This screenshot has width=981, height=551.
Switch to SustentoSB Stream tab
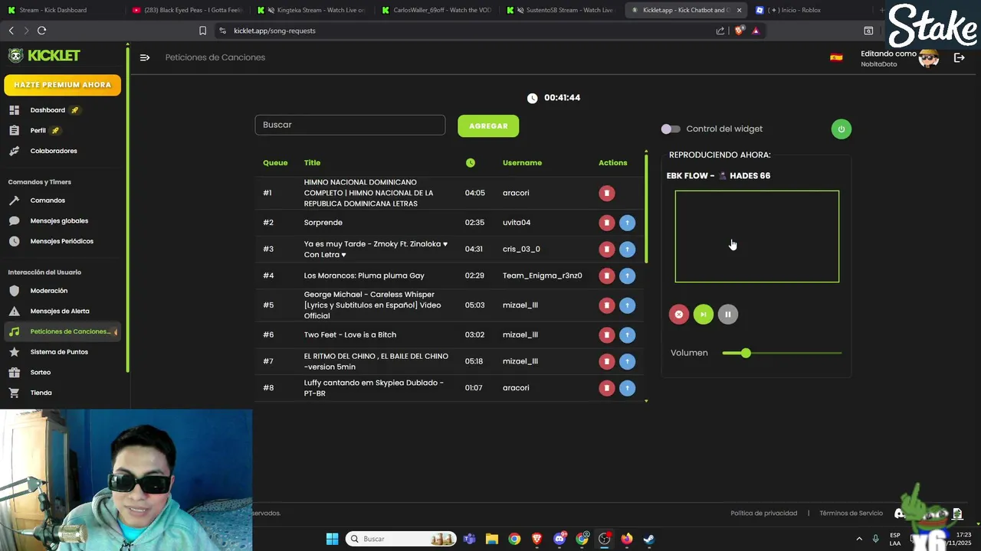coord(560,10)
